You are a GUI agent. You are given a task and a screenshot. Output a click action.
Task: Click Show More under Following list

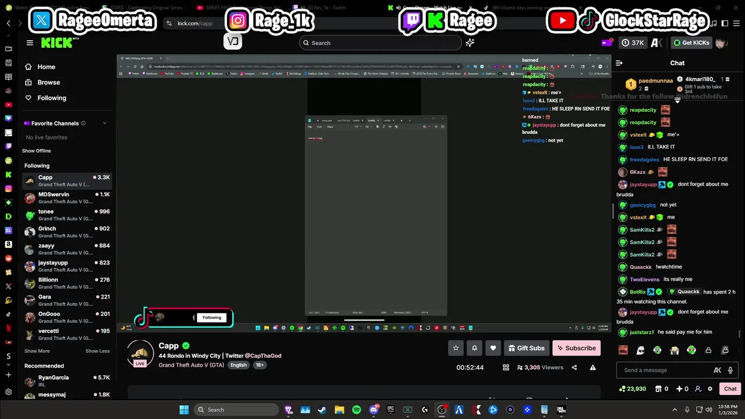37,351
